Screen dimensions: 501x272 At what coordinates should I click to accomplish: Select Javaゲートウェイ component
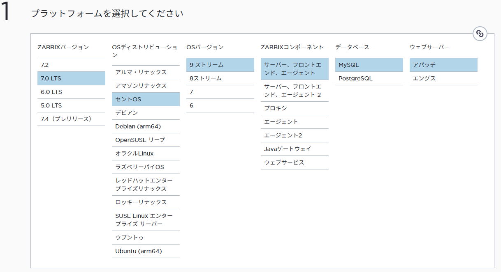coord(295,149)
